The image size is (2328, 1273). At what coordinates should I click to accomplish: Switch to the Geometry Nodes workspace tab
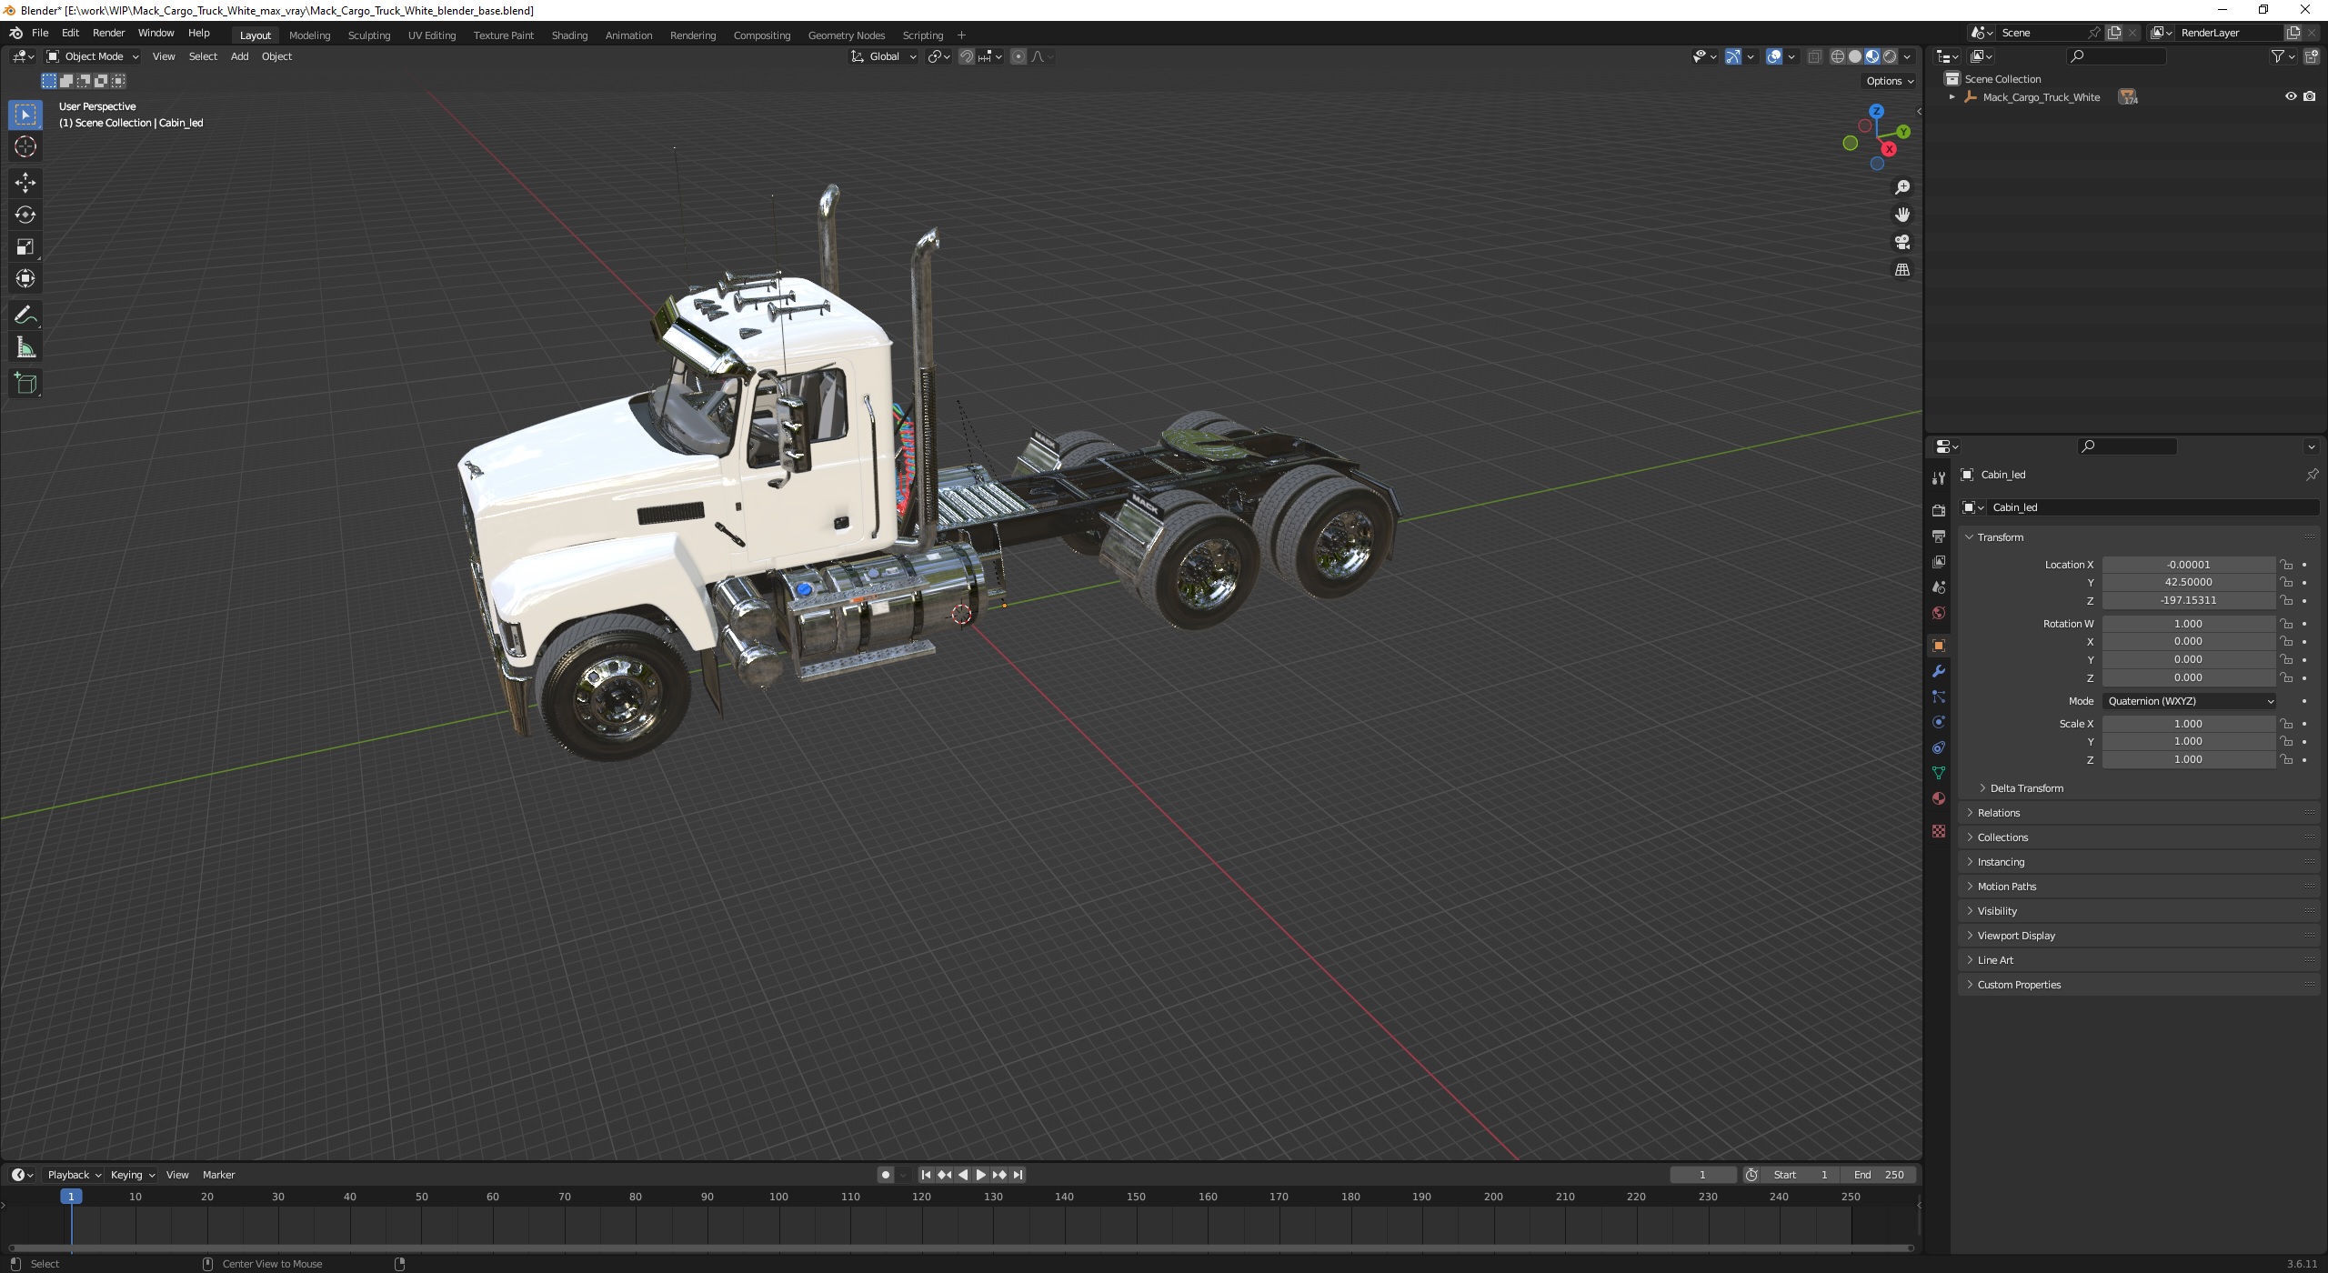(846, 35)
